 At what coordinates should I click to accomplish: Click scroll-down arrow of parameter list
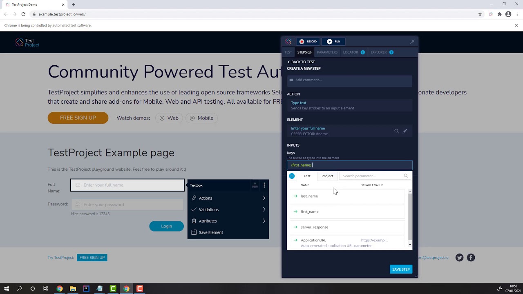tap(410, 245)
